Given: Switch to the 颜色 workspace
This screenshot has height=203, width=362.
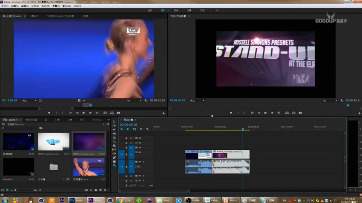Looking at the screenshot, I should [x=176, y=10].
